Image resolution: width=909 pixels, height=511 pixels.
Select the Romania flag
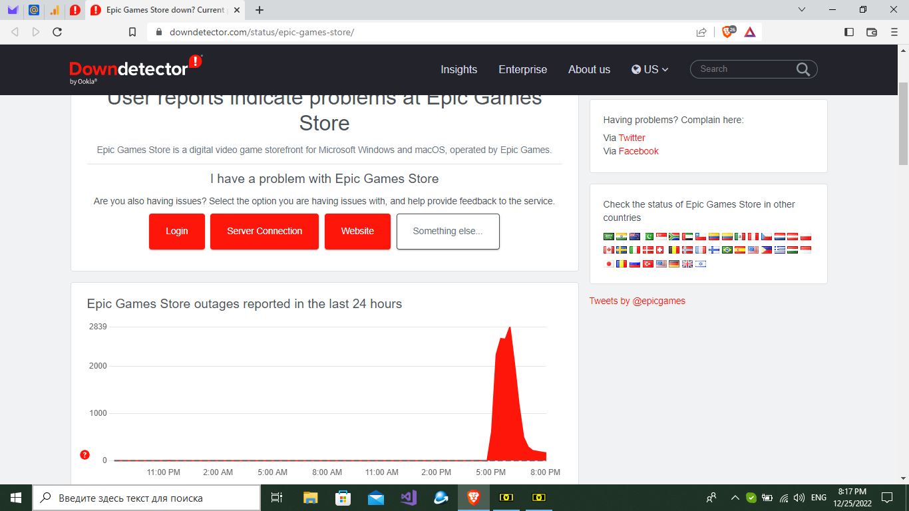coord(622,263)
